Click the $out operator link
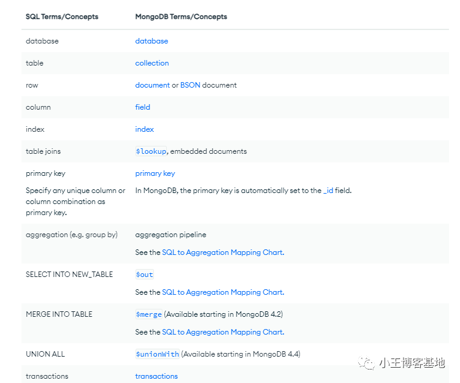 pos(145,275)
